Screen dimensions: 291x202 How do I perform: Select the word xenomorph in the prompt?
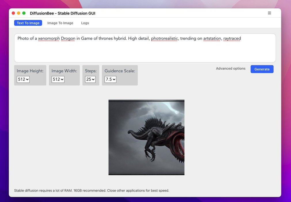49,38
